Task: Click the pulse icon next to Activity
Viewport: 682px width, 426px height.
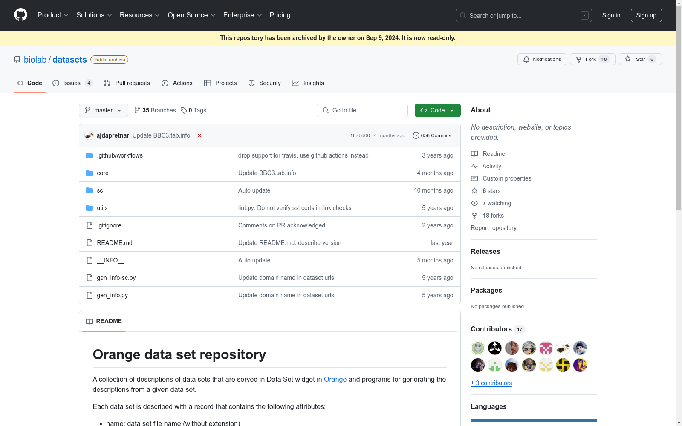Action: pyautogui.click(x=474, y=166)
